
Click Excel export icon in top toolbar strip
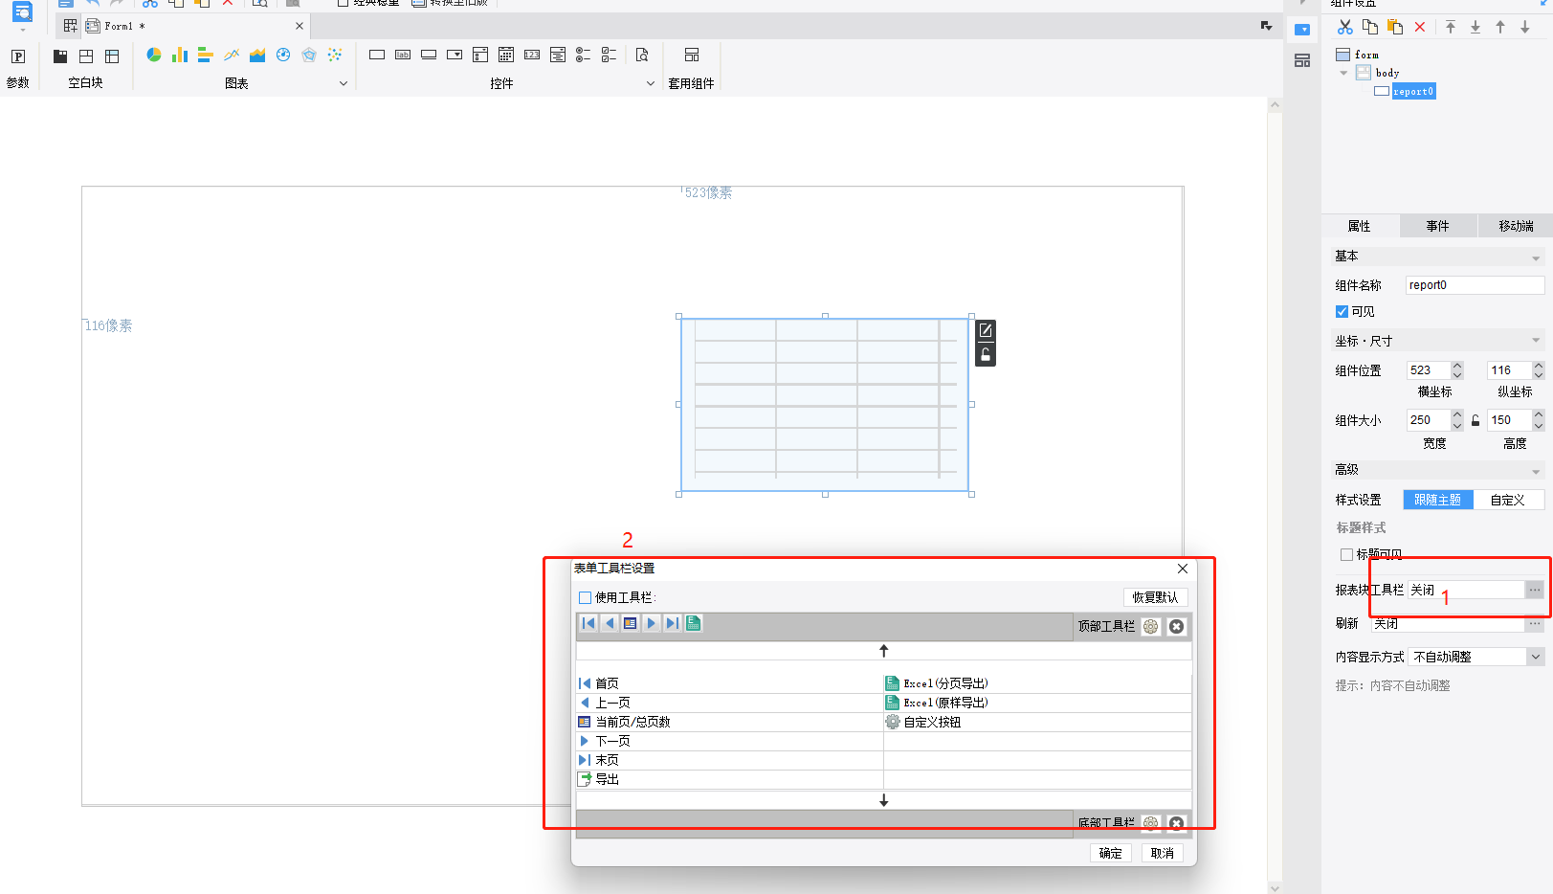pyautogui.click(x=694, y=623)
